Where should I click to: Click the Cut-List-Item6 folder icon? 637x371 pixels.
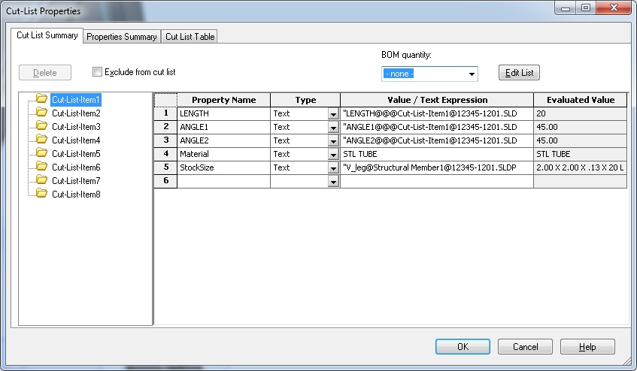pos(41,166)
